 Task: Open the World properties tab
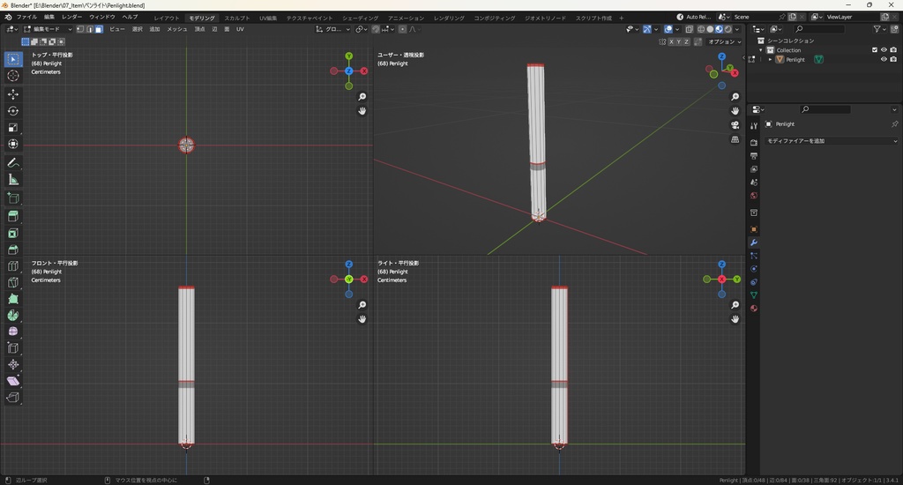753,196
